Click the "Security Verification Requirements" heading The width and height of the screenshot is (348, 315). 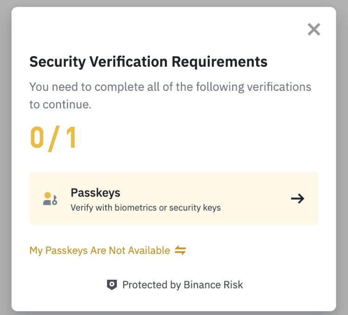148,62
